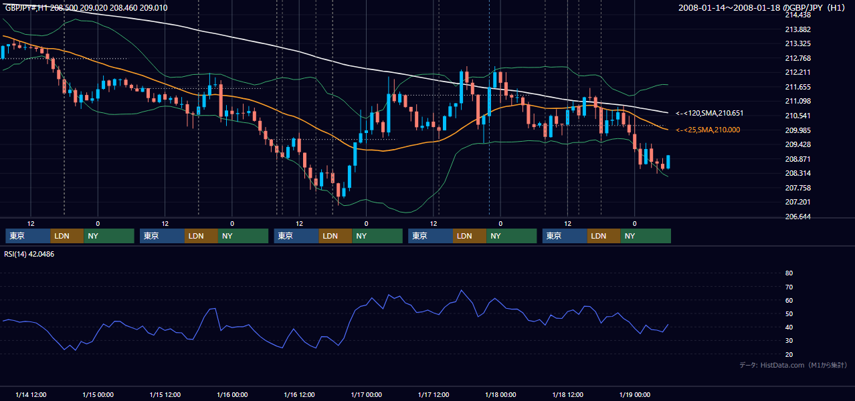Choose the 1/17 LDN session block
The height and width of the screenshot is (401, 855).
coord(470,236)
